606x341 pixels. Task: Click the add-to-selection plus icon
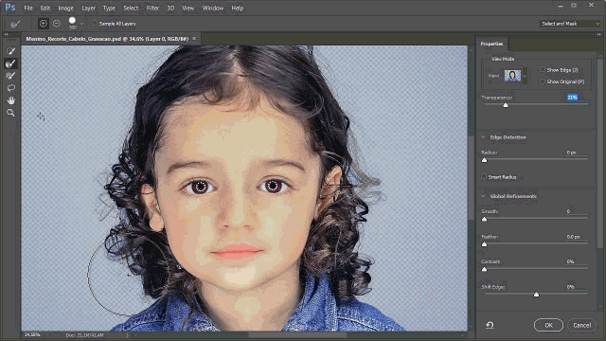tap(44, 24)
